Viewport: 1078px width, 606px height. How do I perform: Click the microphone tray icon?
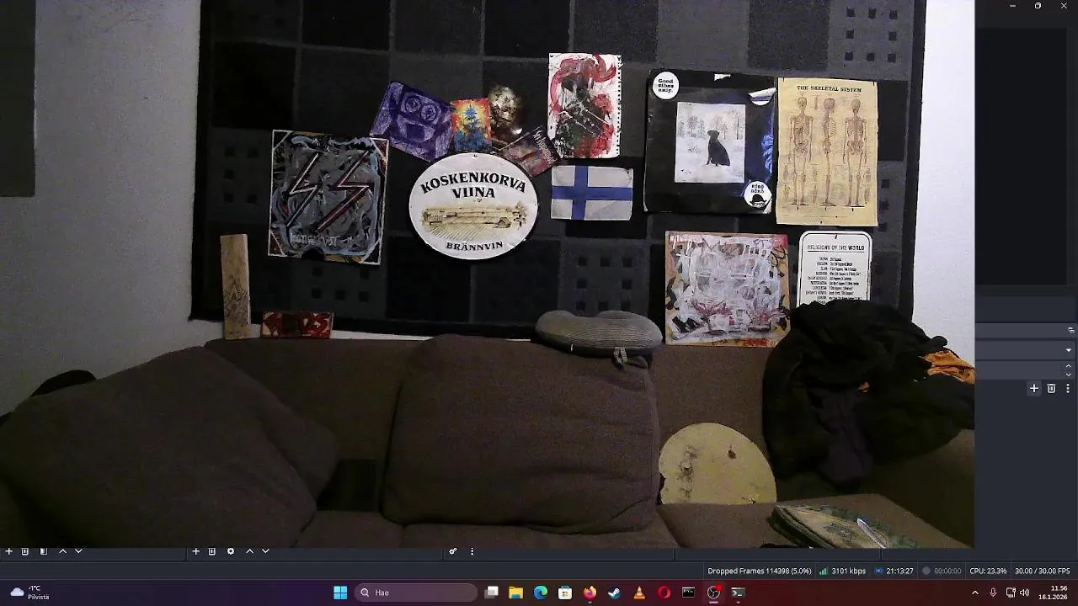coord(993,593)
